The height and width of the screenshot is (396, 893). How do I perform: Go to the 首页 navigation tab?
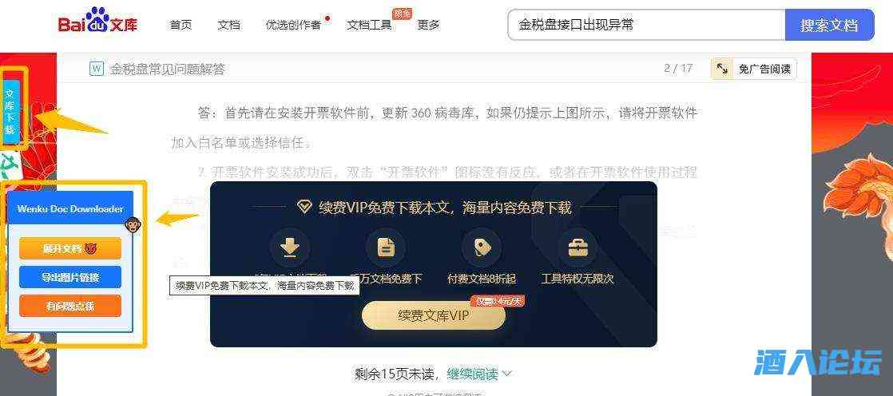[x=181, y=25]
